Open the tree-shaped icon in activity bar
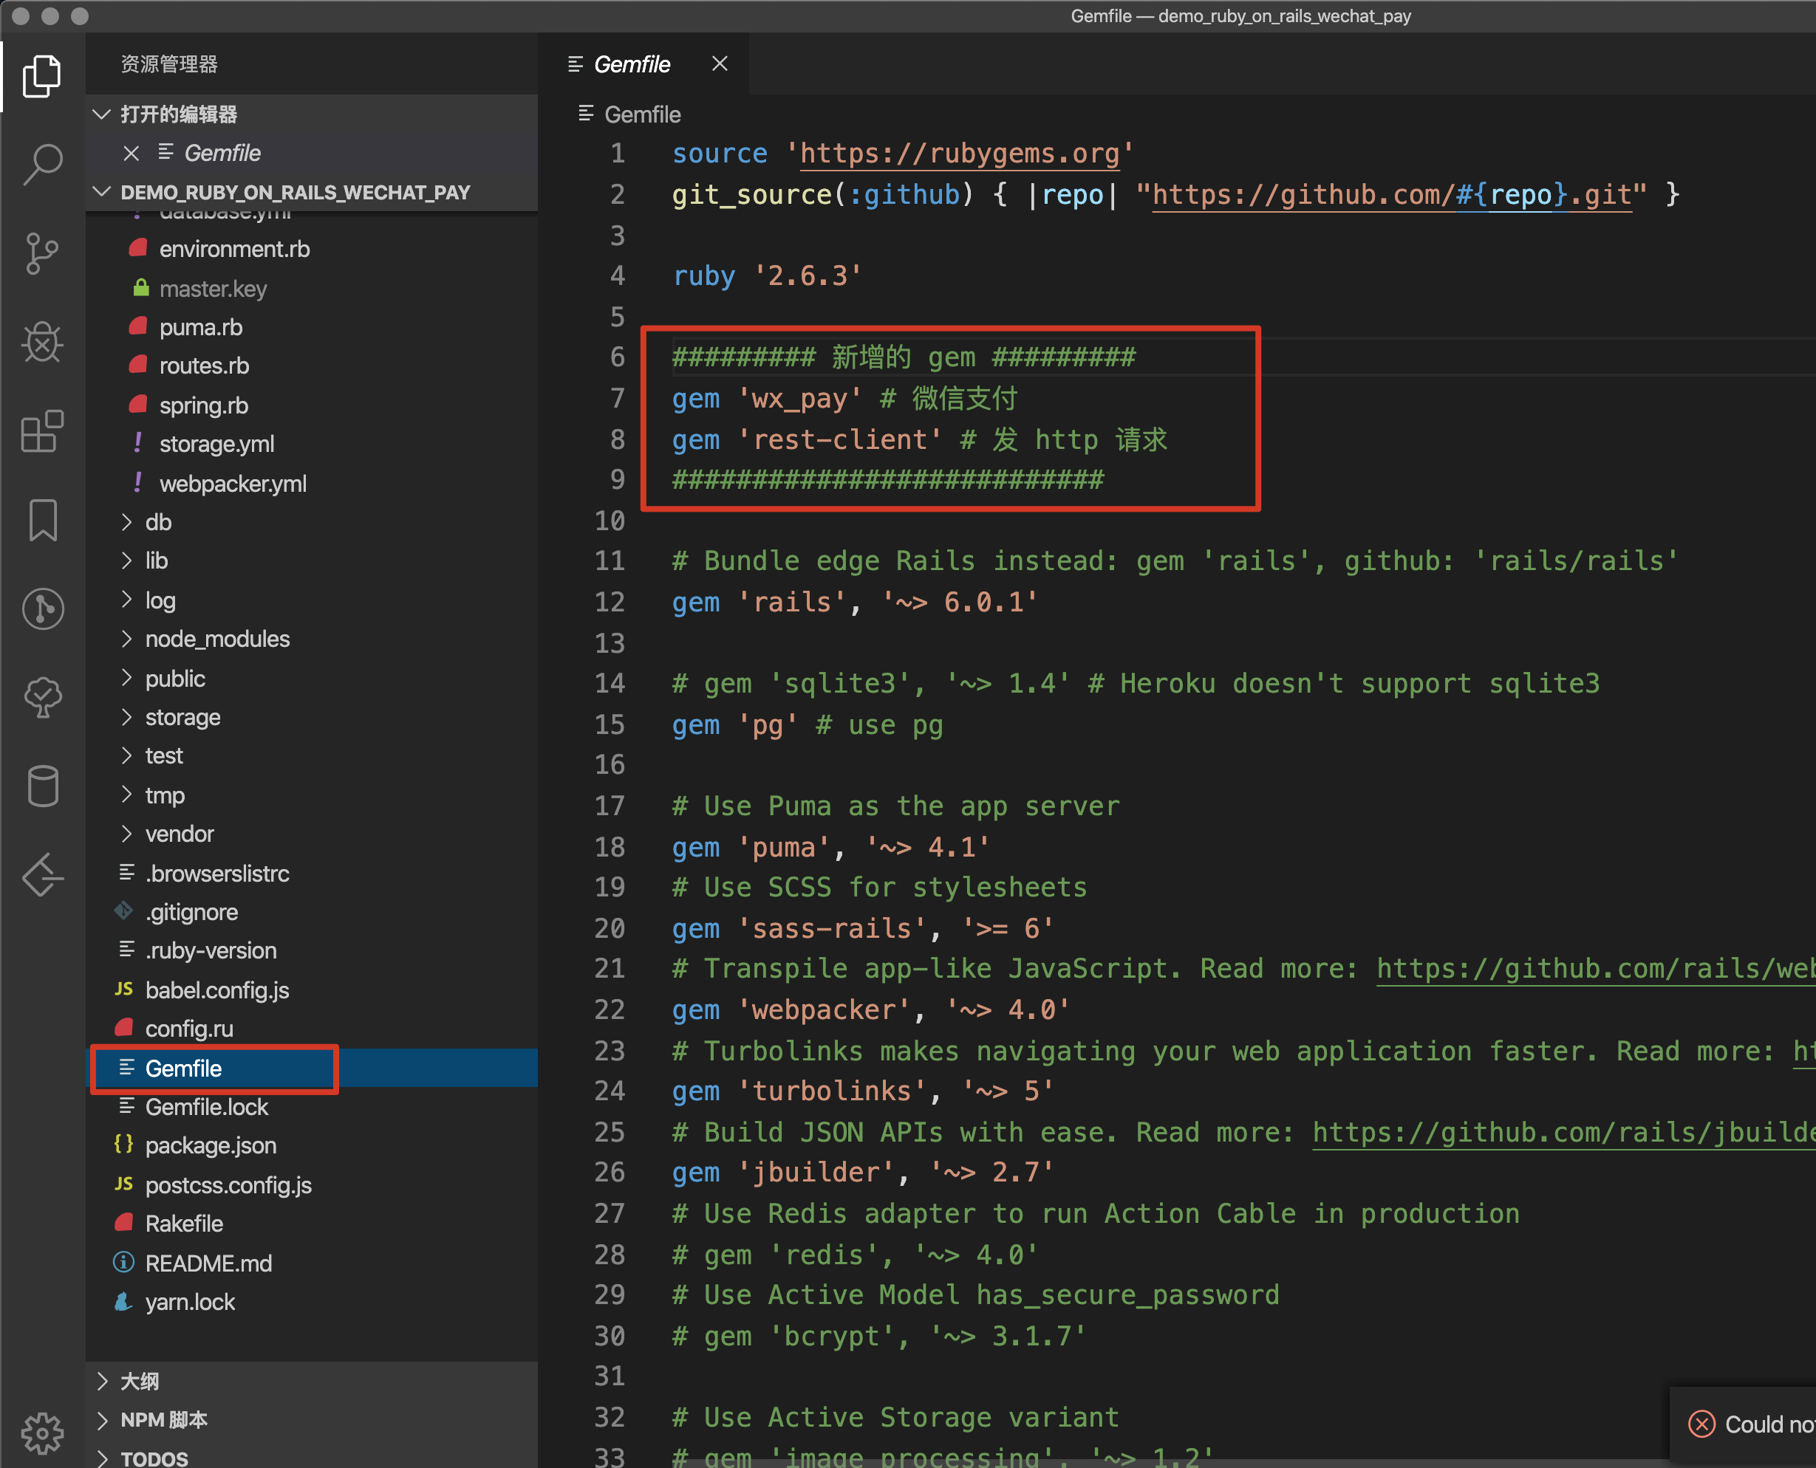The height and width of the screenshot is (1468, 1816). 42,698
